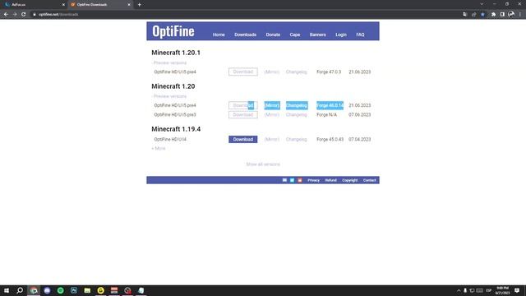This screenshot has width=526, height=296.
Task: Show hidden system tray icons
Action: [459, 290]
